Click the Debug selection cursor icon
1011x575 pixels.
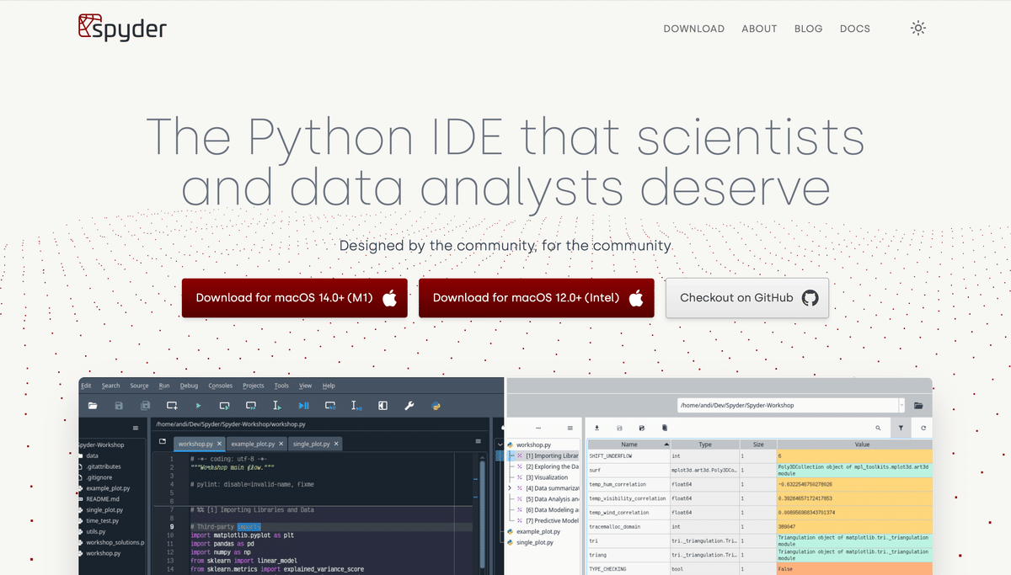click(x=356, y=406)
